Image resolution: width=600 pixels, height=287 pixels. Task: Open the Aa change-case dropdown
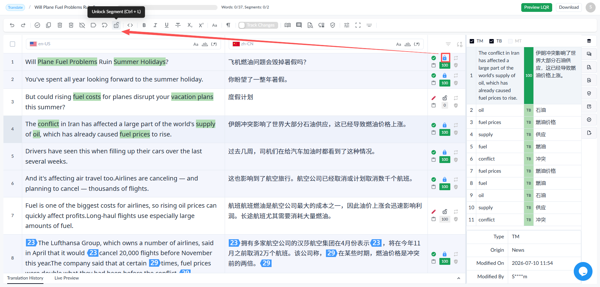pyautogui.click(x=214, y=25)
